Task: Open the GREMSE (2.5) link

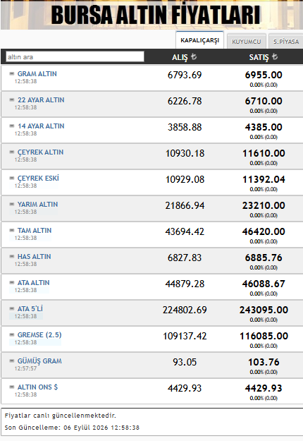Action: click(39, 335)
